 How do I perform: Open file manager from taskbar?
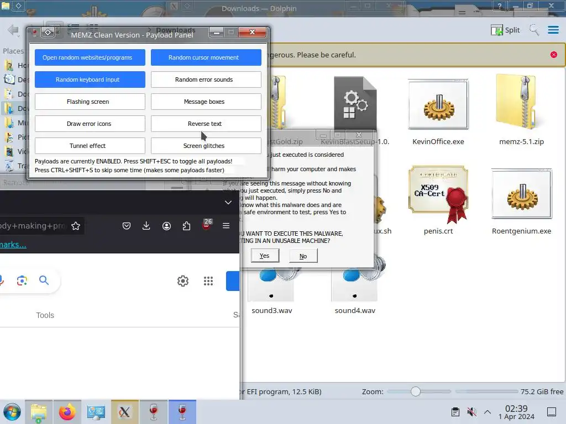pos(39,412)
